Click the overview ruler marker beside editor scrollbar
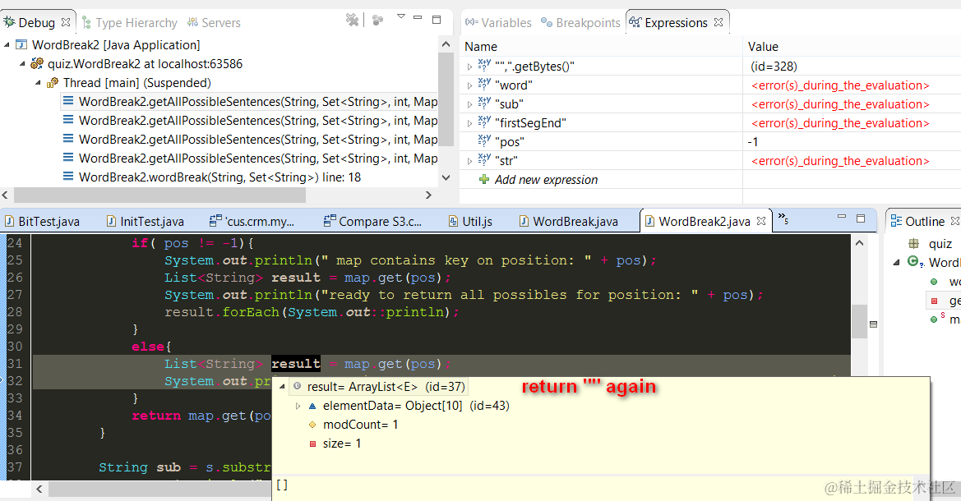 tap(873, 324)
